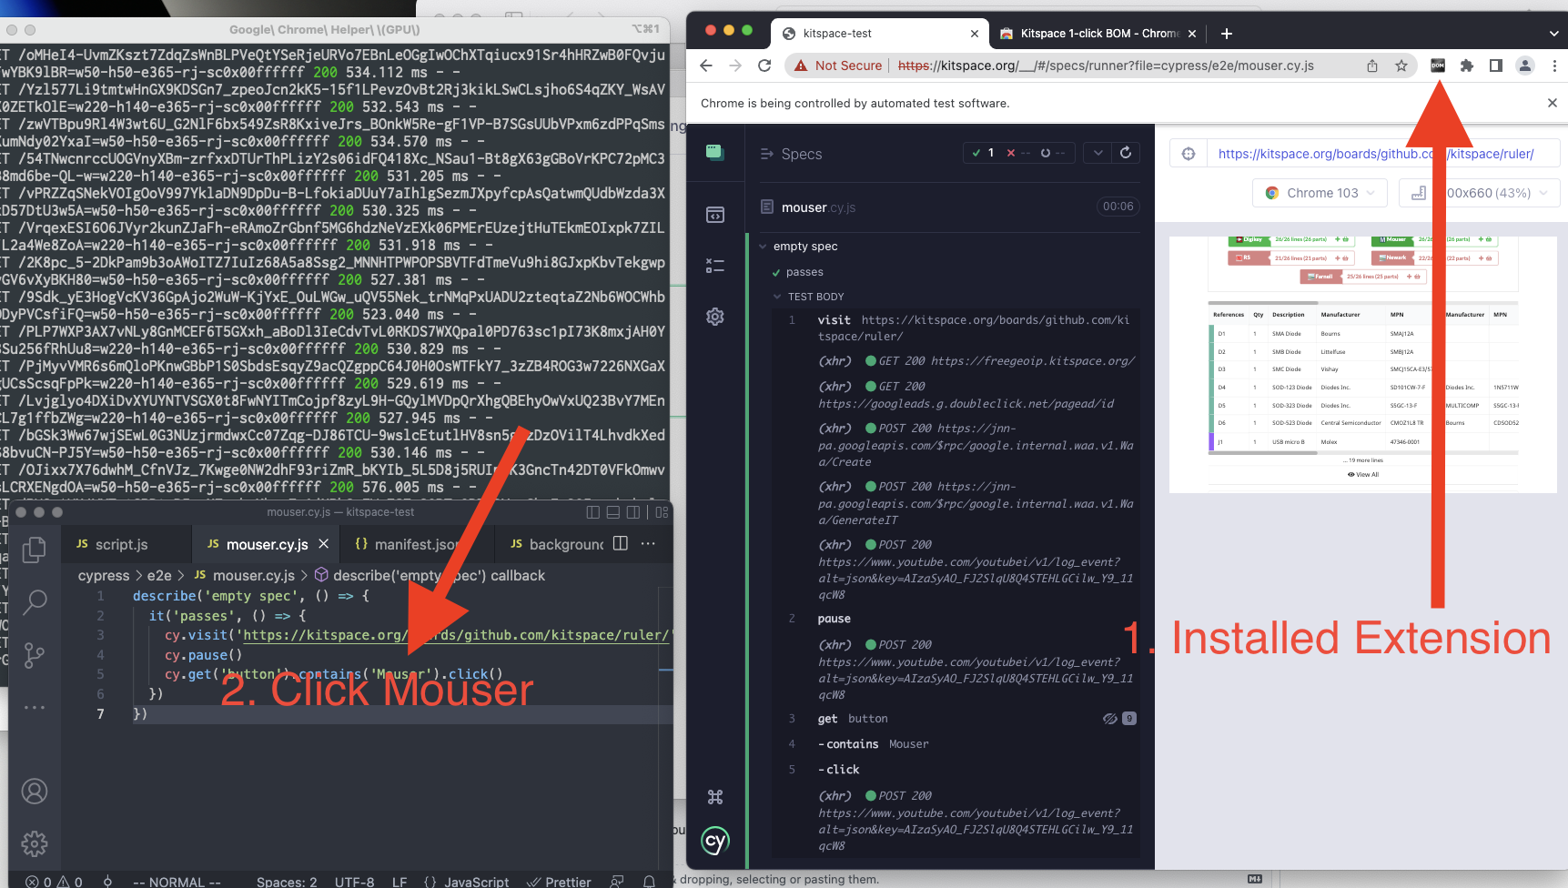Open the Chrome 103 browser dropdown
The image size is (1568, 888).
(x=1320, y=193)
